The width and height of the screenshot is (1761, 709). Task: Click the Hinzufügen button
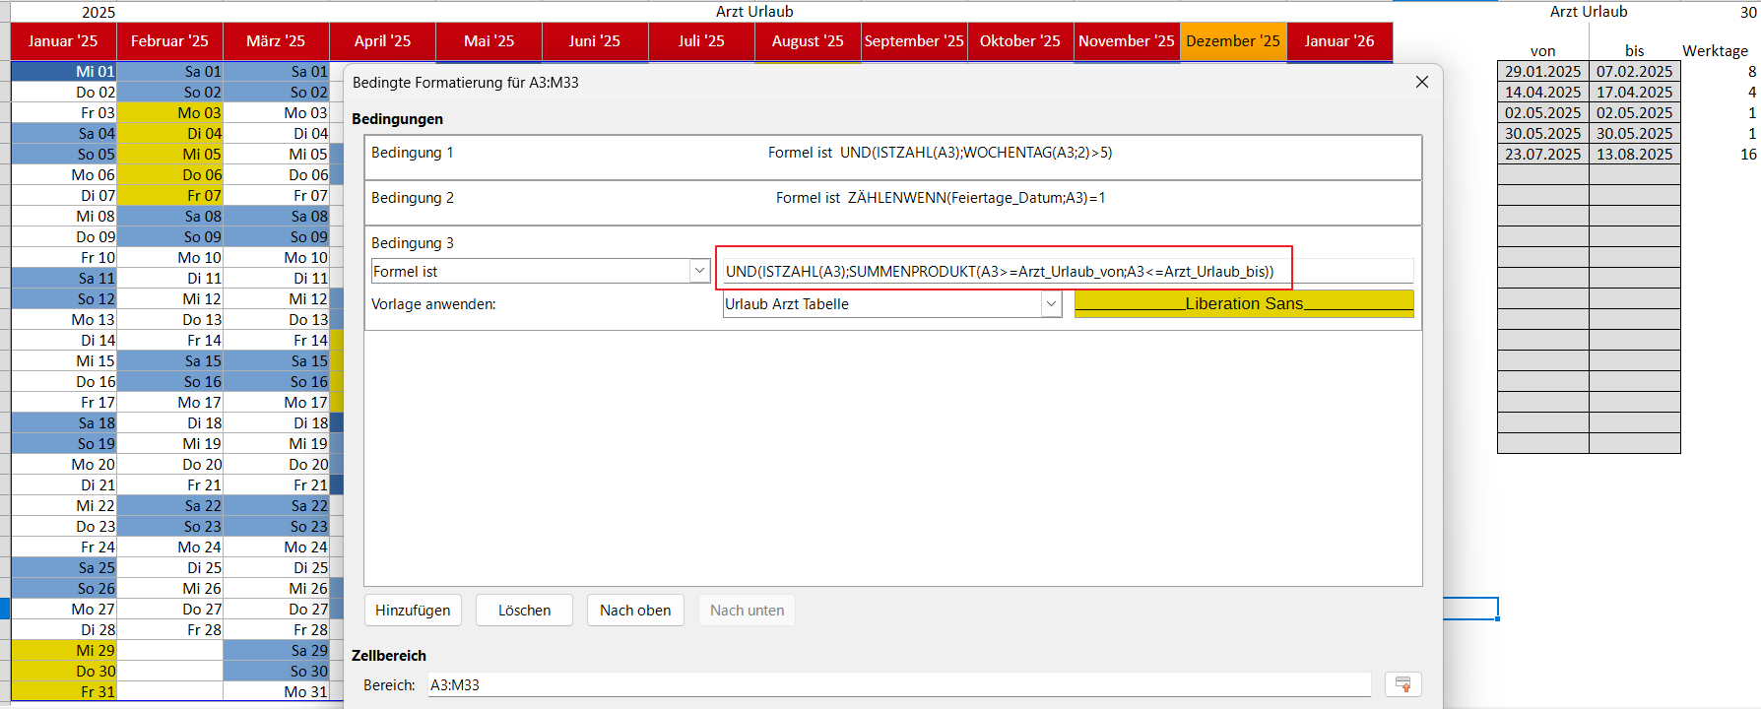click(413, 611)
